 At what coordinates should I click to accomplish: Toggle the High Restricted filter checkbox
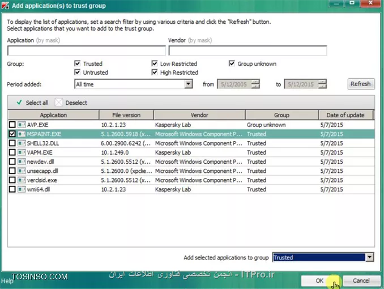[x=155, y=73]
